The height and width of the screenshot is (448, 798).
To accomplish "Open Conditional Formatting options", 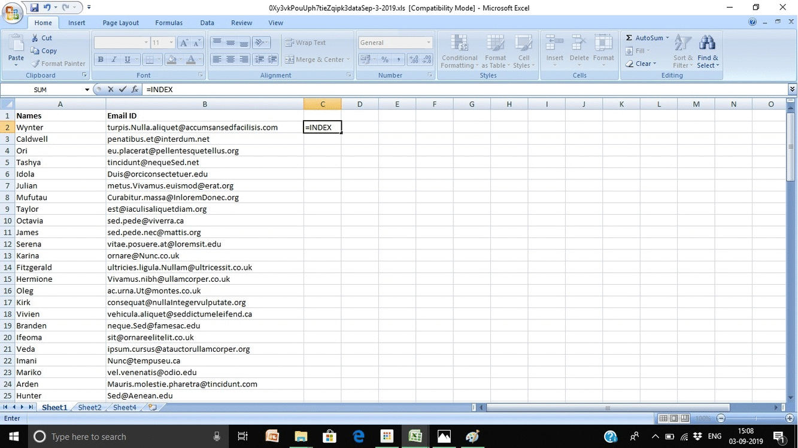I will point(459,51).
